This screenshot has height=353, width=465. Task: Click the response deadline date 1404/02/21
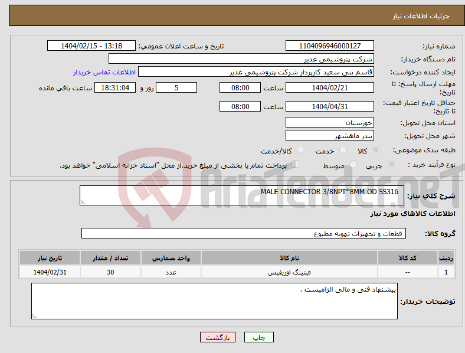tap(330, 87)
